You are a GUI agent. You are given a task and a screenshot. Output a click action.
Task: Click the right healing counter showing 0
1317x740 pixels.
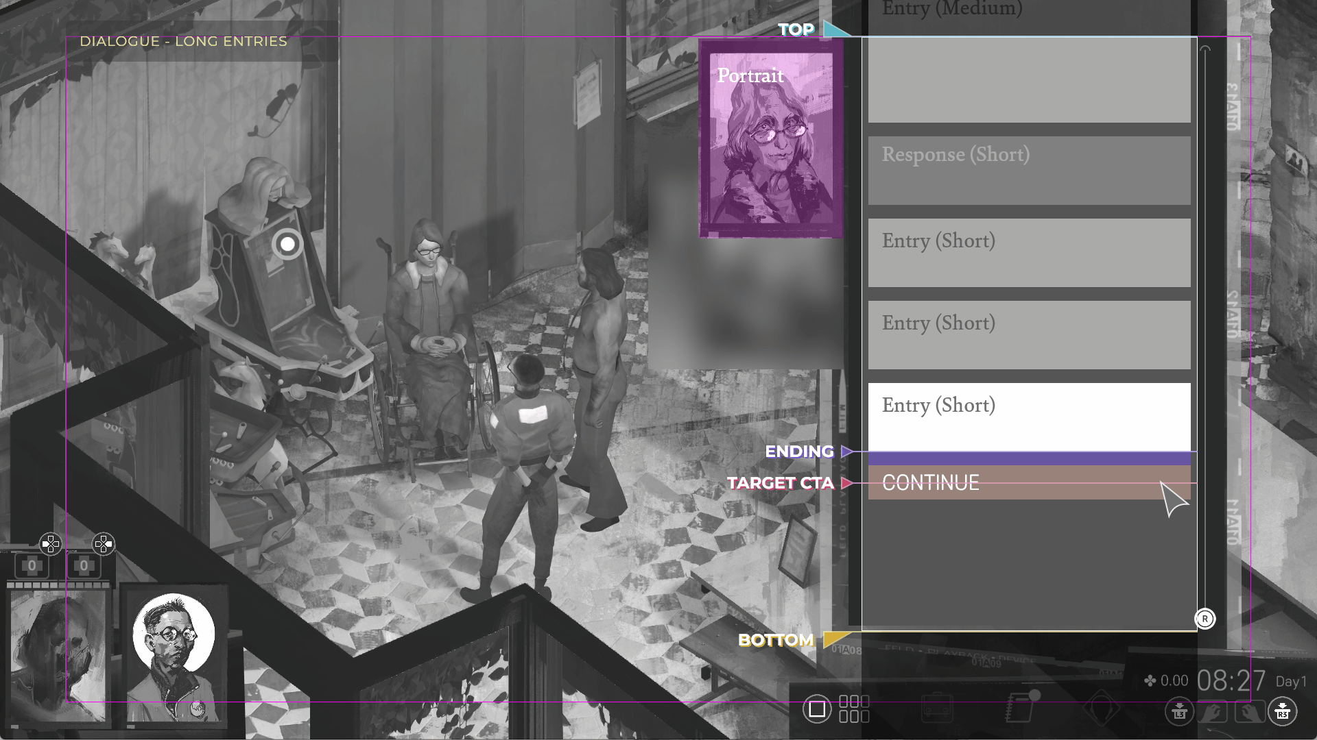(84, 566)
